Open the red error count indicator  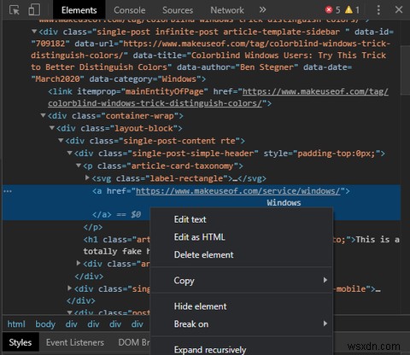[x=332, y=10]
